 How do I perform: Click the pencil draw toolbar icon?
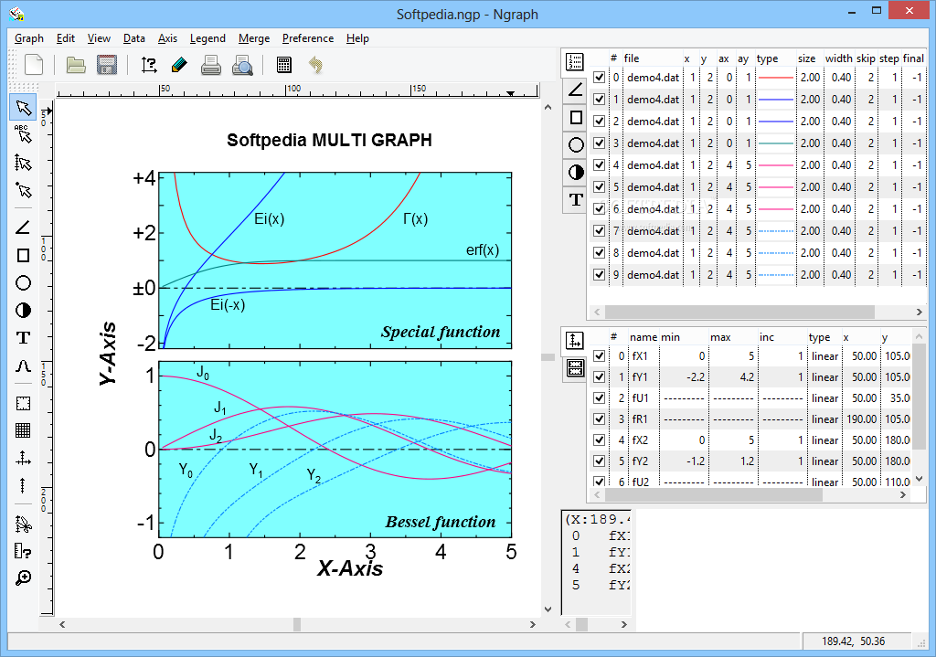[x=179, y=65]
